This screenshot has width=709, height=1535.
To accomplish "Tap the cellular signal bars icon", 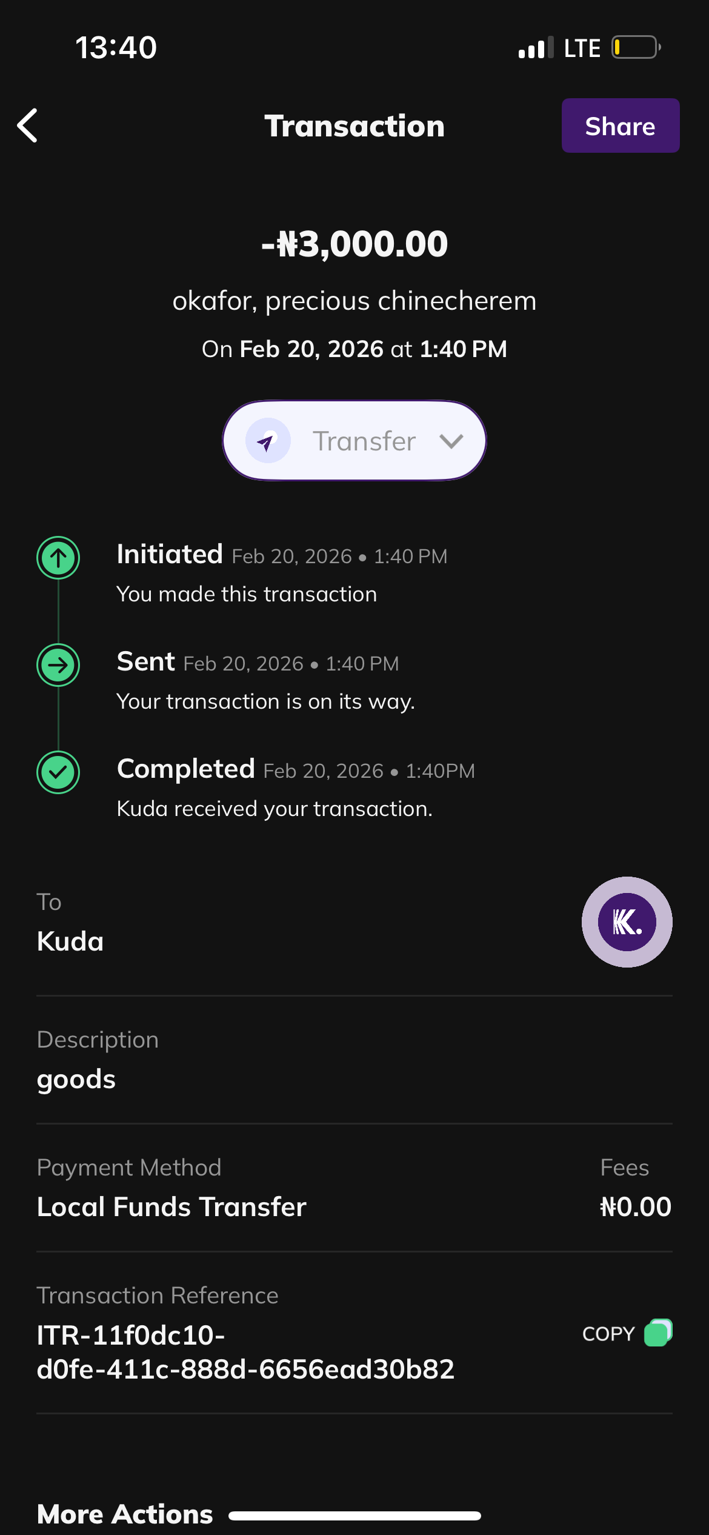I will [536, 47].
